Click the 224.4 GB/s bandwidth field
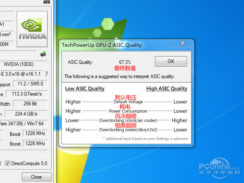The width and height of the screenshot is (244, 183). coord(26,114)
